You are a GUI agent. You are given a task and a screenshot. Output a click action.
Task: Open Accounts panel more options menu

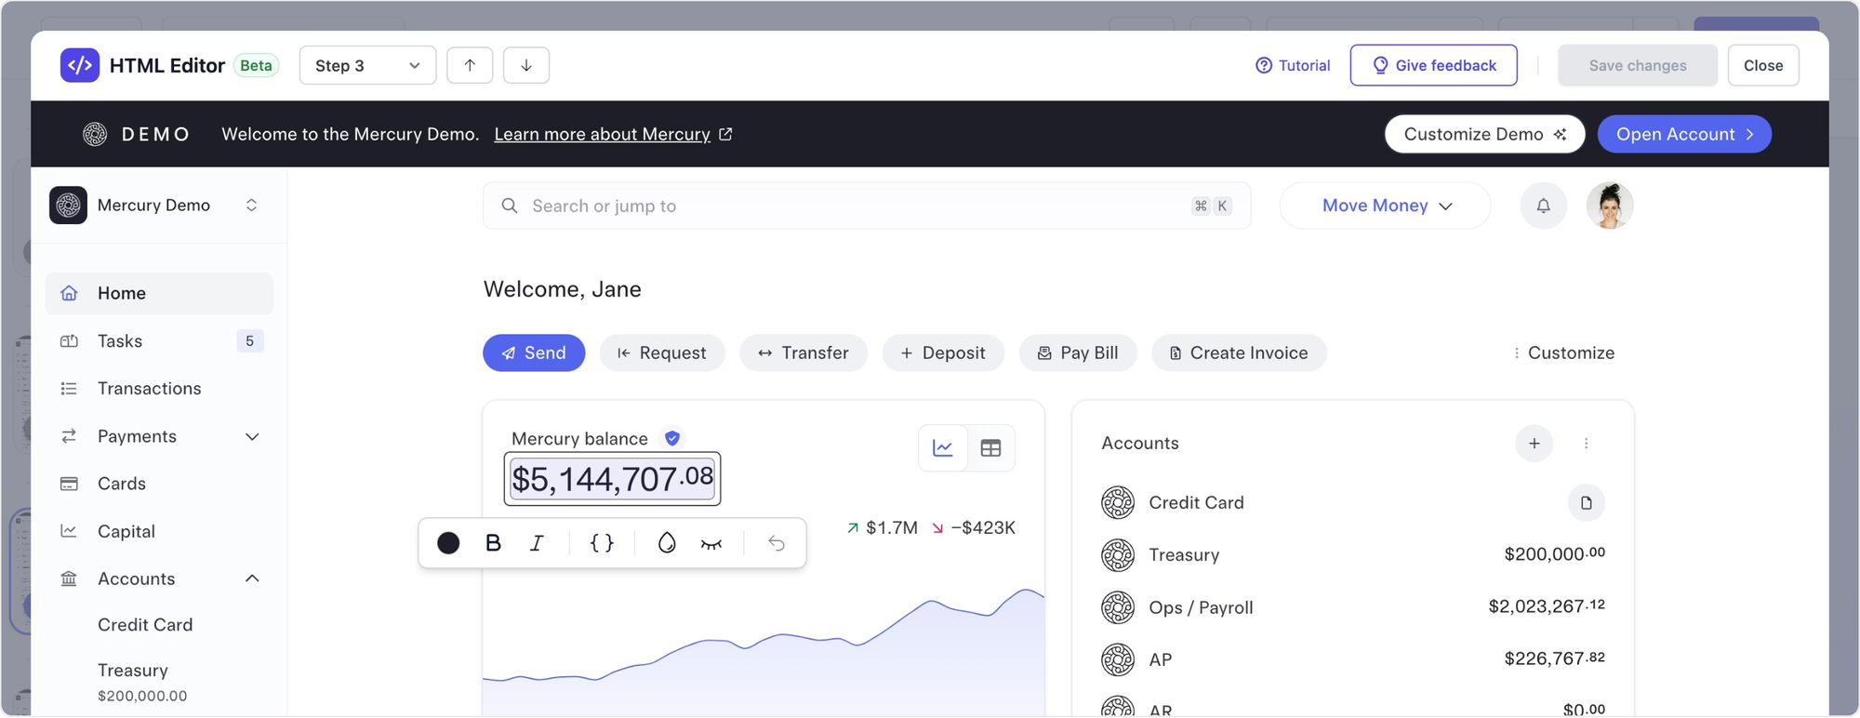(x=1587, y=444)
